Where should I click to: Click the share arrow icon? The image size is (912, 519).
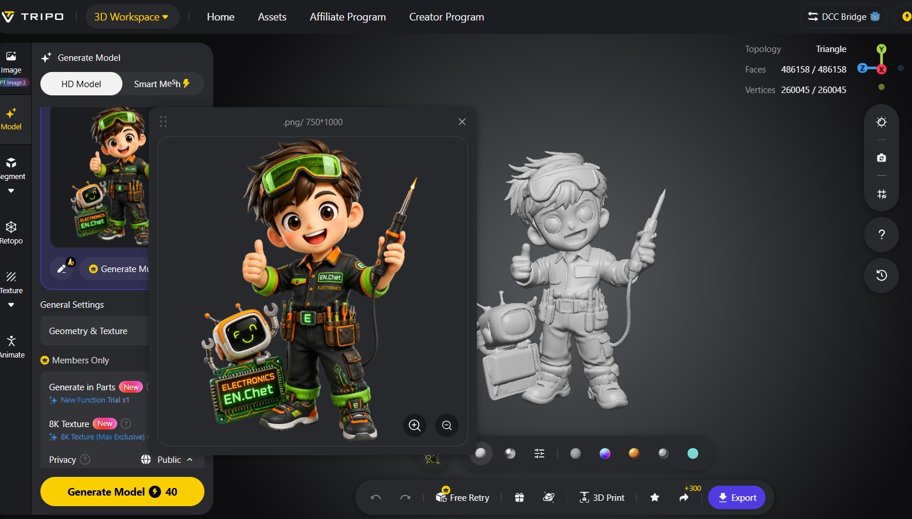pyautogui.click(x=684, y=497)
